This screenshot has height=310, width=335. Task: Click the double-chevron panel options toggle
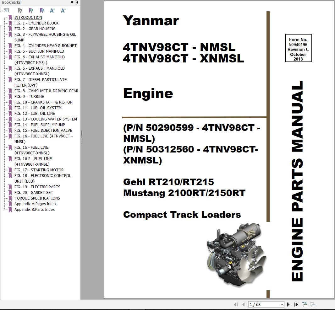tap(72, 2)
